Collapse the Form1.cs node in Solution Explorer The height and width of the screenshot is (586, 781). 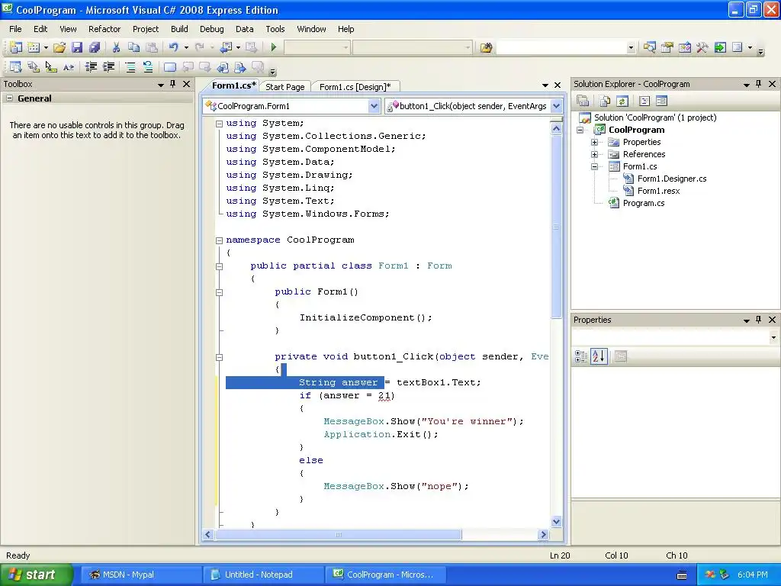[594, 166]
